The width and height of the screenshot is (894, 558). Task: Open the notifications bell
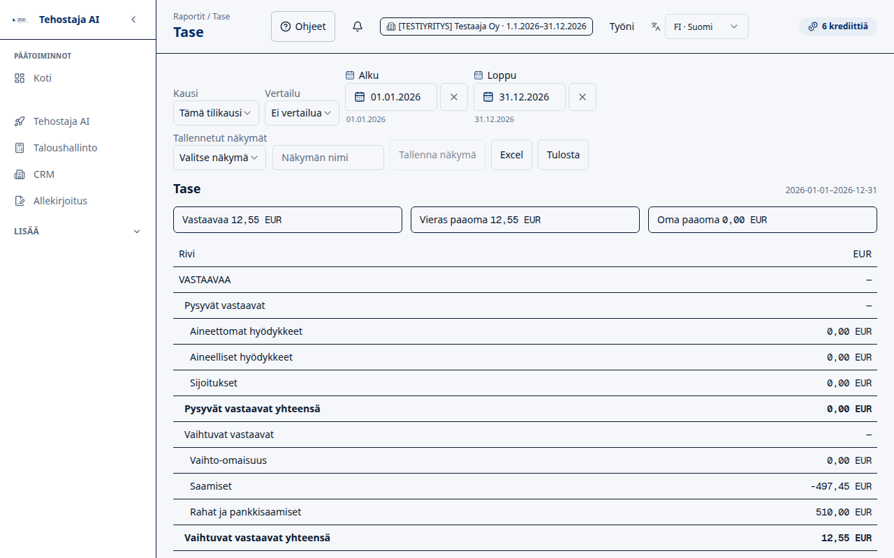[358, 27]
